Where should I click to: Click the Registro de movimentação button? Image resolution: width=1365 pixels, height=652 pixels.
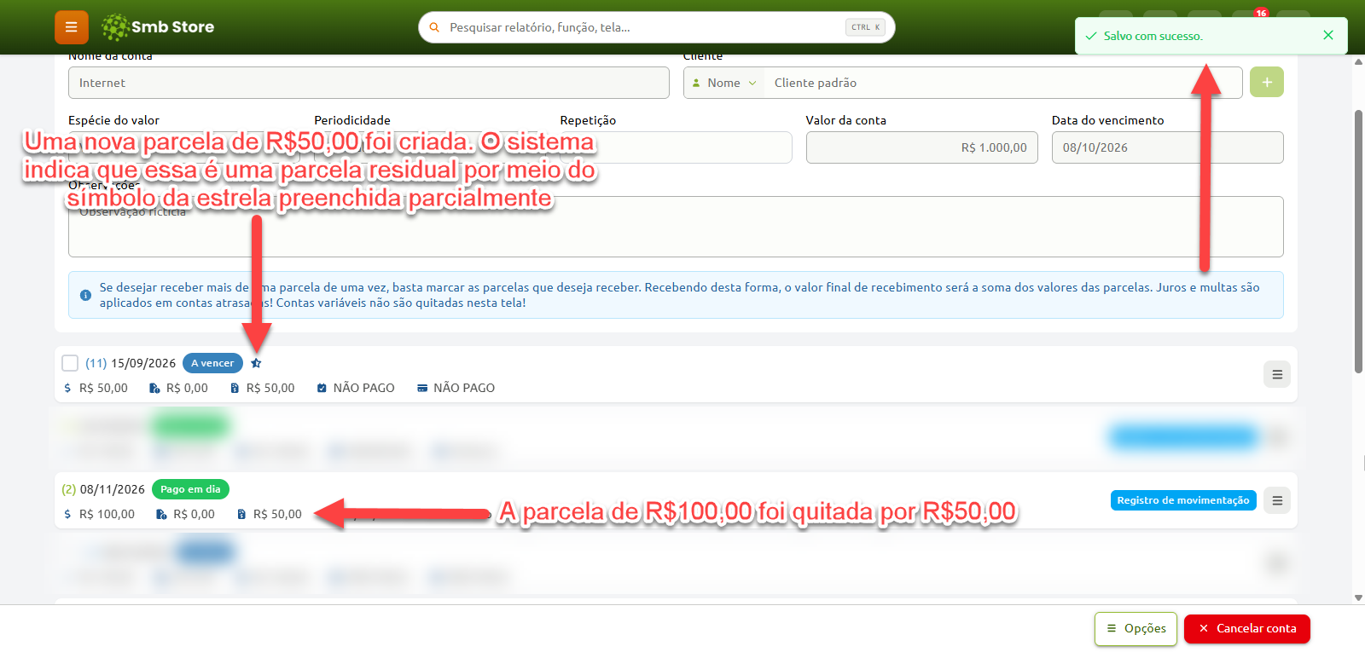[1183, 500]
